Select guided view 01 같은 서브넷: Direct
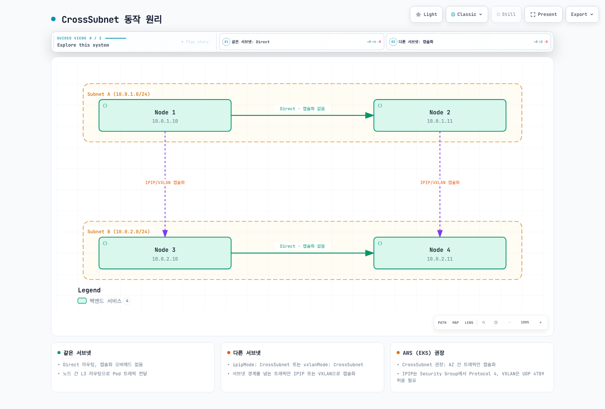This screenshot has width=605, height=409. [302, 42]
